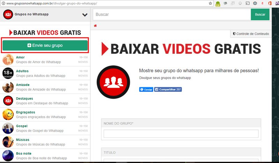Send via Messenger Enviar button
The height and width of the screenshot is (163, 279).
coord(146,89)
